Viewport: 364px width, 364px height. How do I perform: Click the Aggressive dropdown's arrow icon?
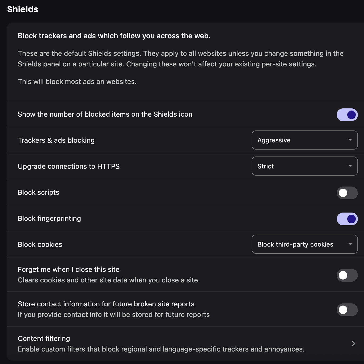point(350,140)
